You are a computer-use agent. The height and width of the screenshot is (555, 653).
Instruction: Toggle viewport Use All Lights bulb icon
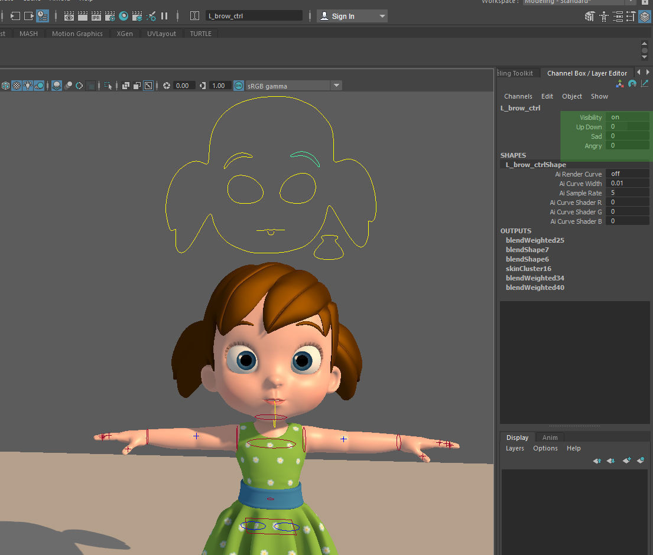point(28,86)
